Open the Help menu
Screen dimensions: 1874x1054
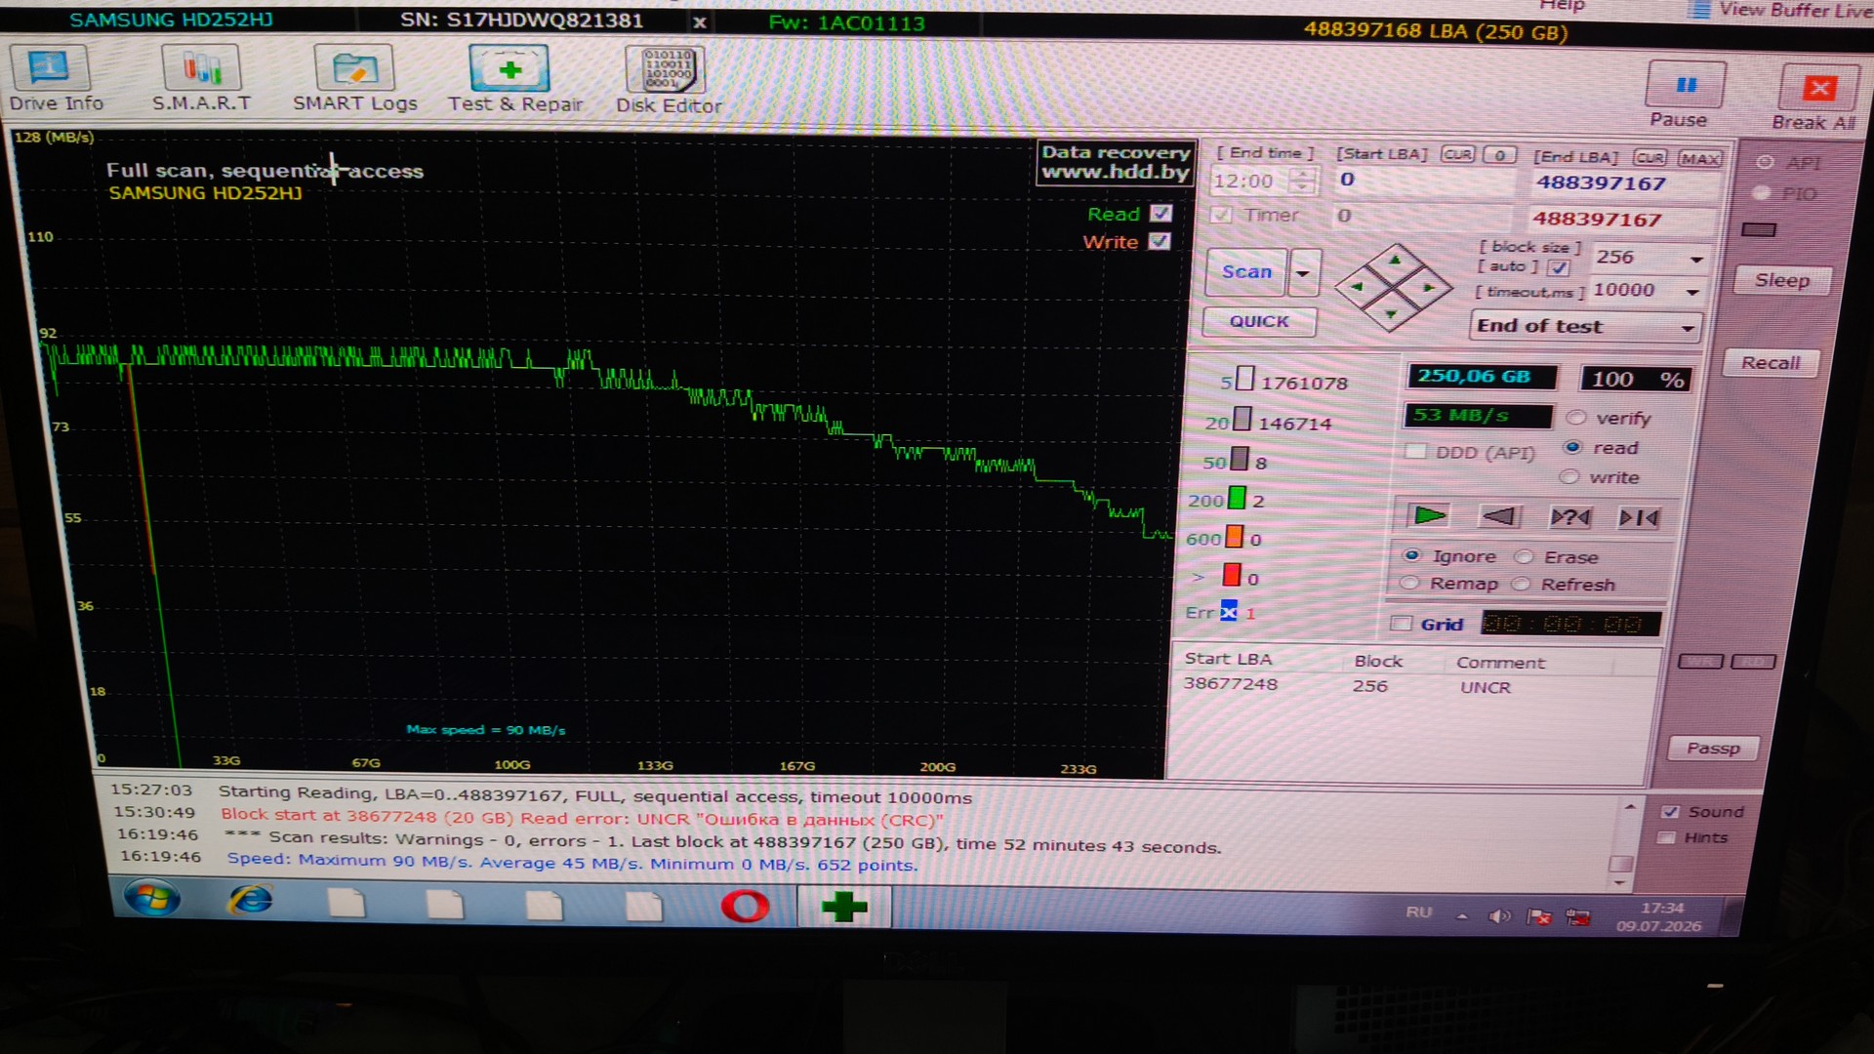click(1562, 6)
